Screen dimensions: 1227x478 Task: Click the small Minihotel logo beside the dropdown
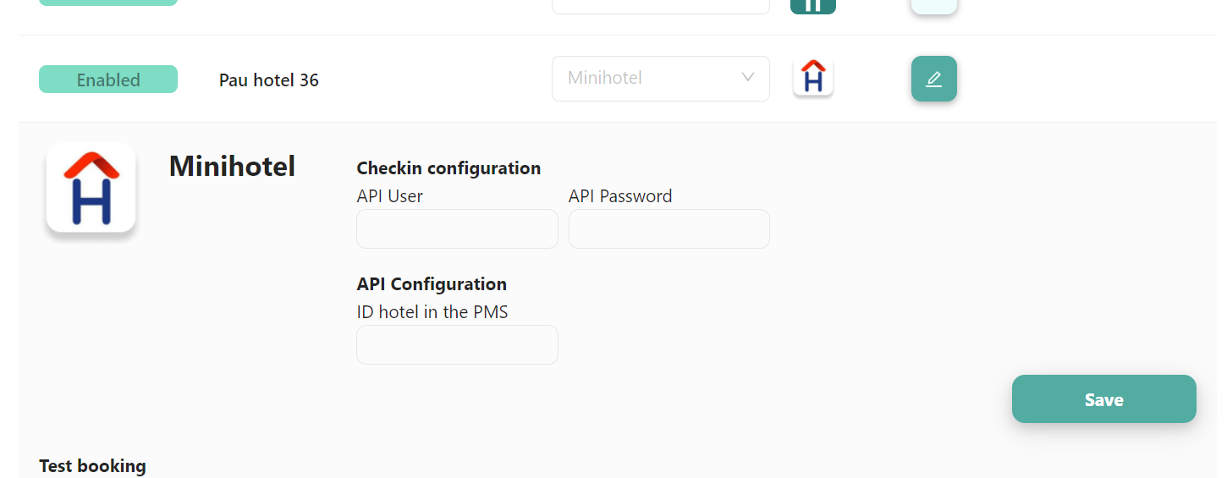[813, 78]
